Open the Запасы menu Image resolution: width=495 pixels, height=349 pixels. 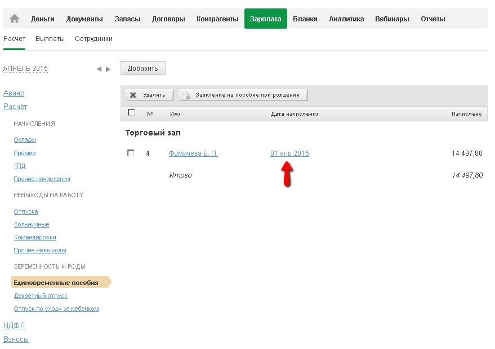[127, 19]
